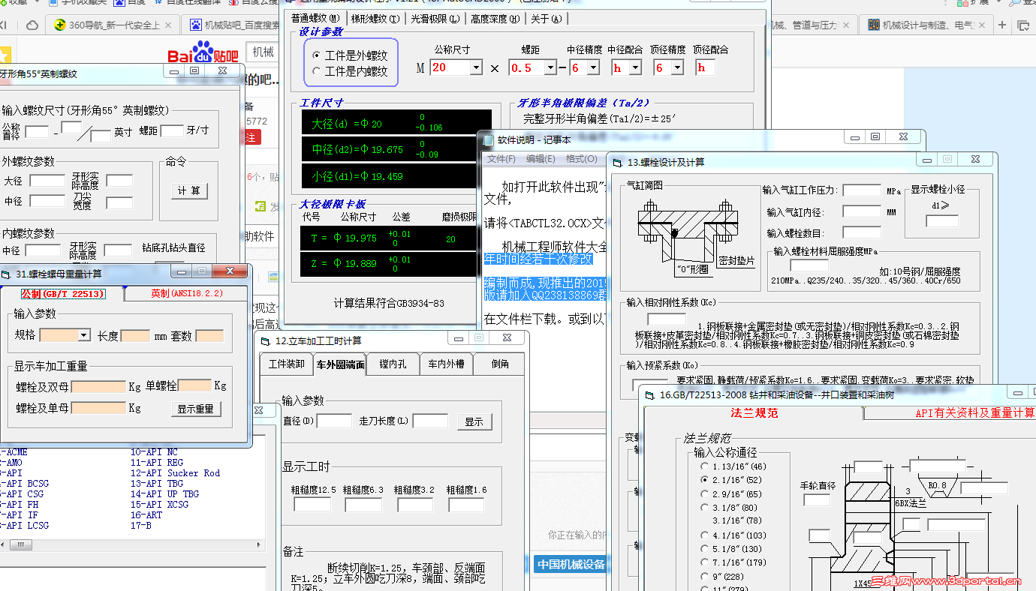Switch to 光滑极限(L) tab

[435, 19]
